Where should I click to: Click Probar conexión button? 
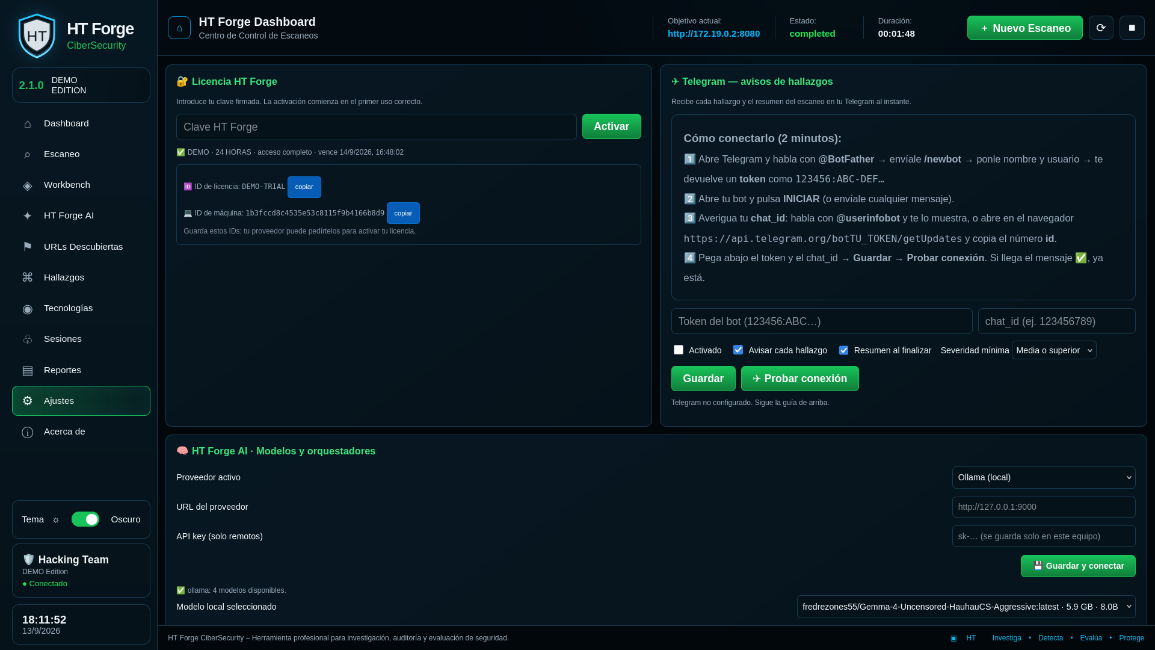coord(799,379)
